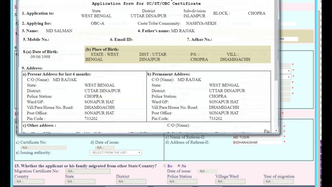
Task: Click the Country NA field
Action: 29,182
